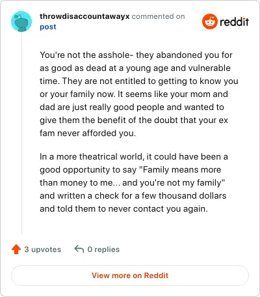
Task: Upvote the comment using the orange arrow
Action: (16, 249)
